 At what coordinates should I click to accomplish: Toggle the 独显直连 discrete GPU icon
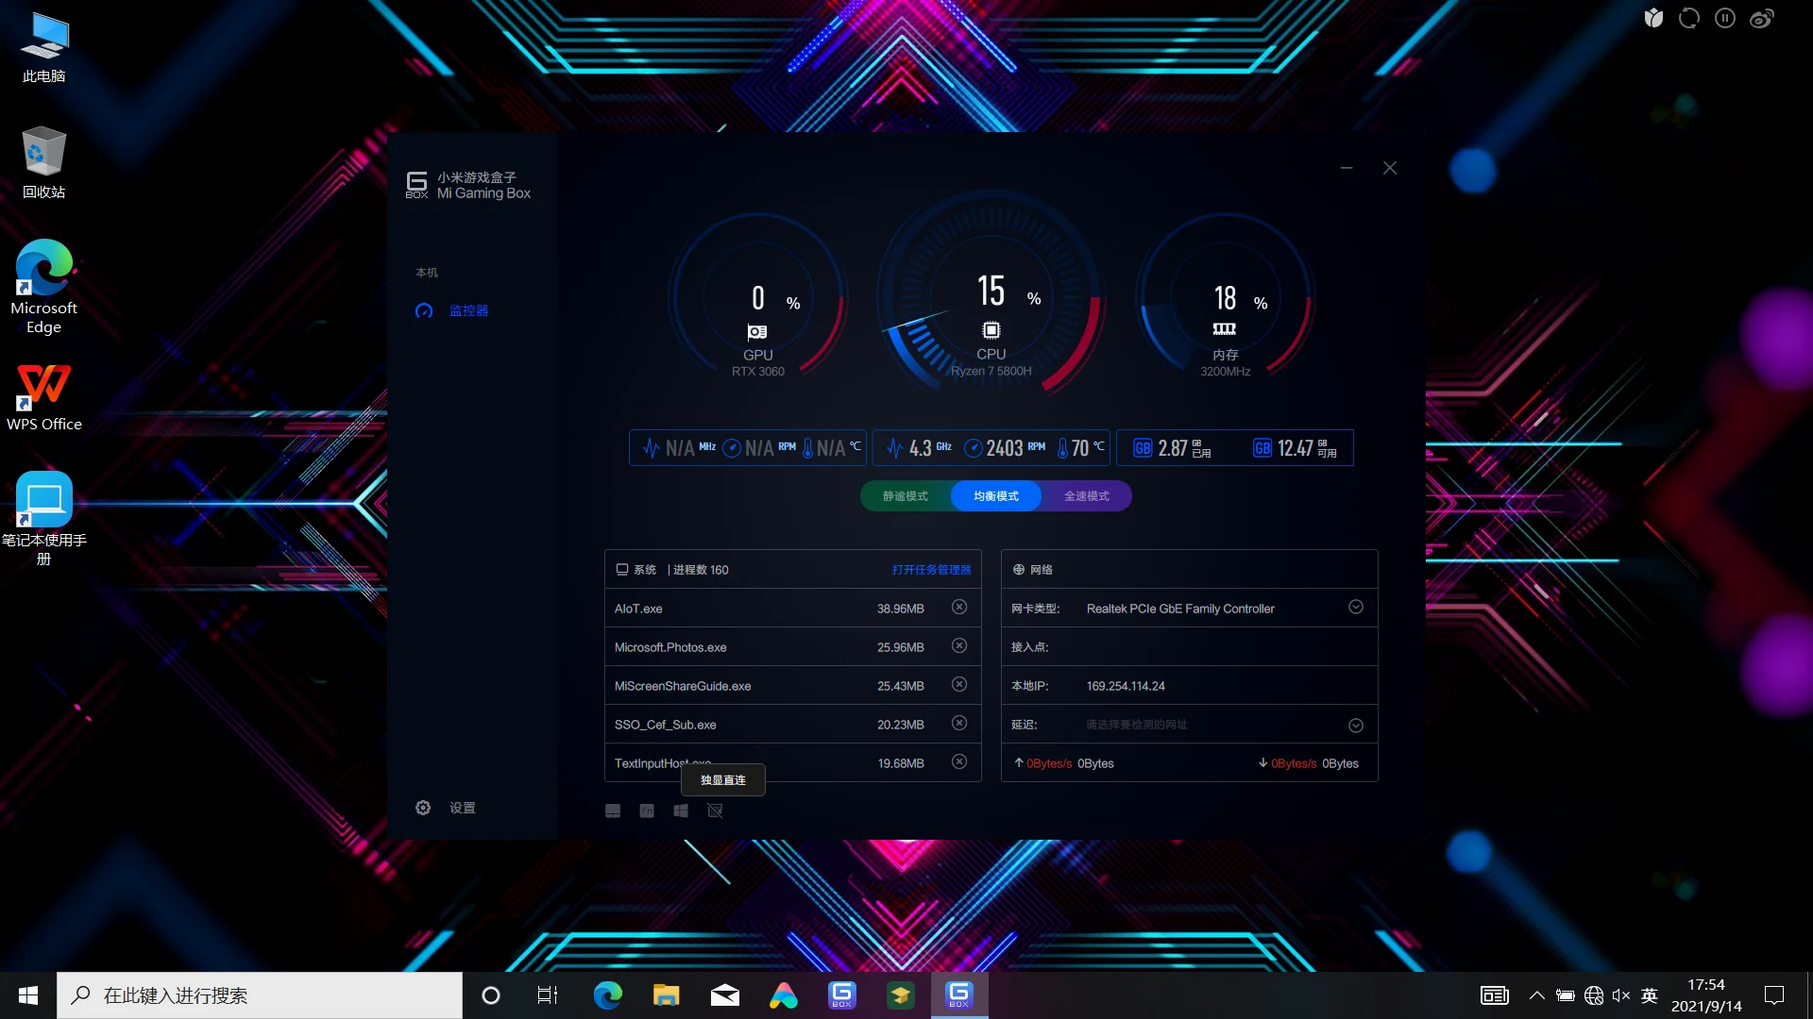[715, 810]
